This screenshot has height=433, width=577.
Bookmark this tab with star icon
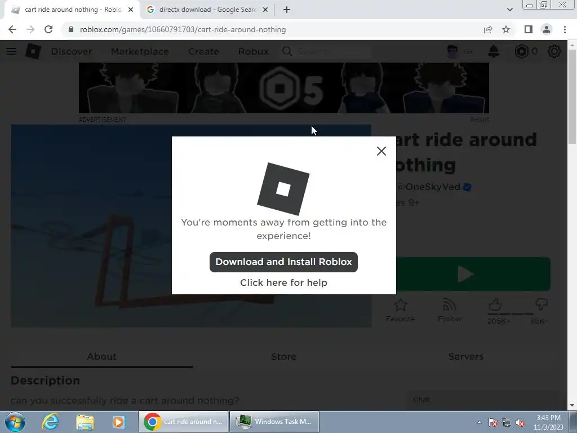[x=506, y=29]
